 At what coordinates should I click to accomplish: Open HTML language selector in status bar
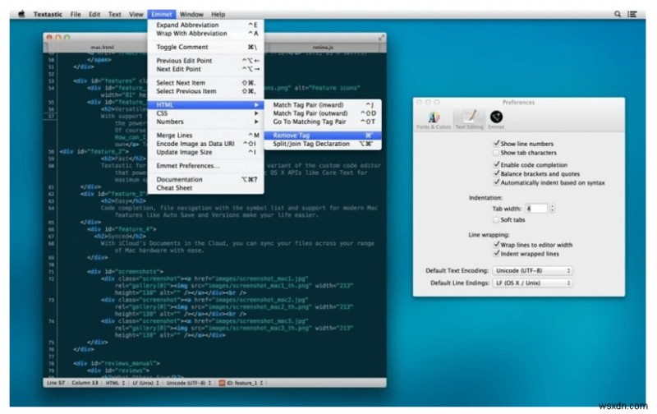coord(115,383)
